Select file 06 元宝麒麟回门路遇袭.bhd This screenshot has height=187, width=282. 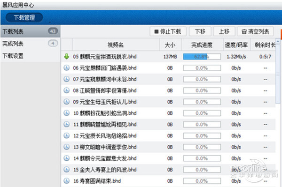(105, 68)
